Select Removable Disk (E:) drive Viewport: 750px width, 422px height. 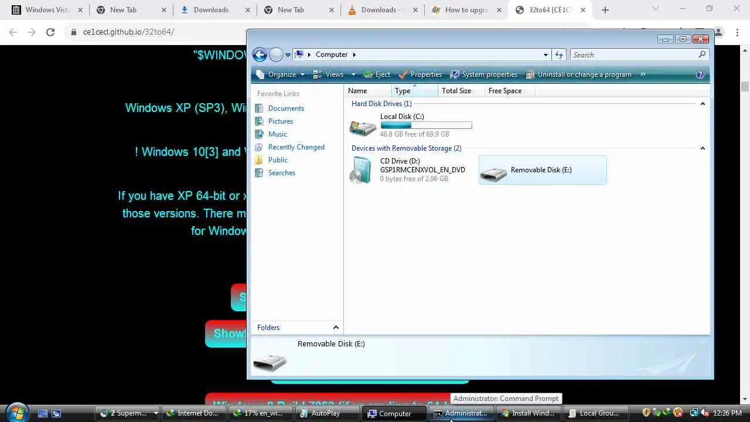click(x=543, y=170)
